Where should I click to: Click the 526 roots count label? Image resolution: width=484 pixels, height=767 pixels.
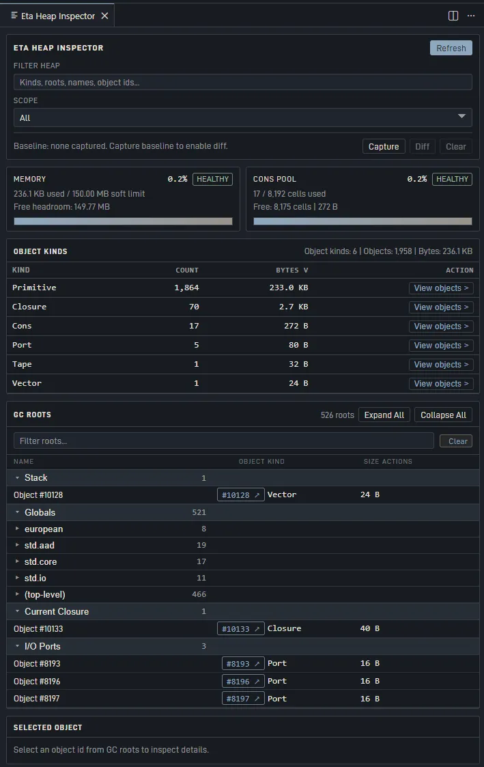(337, 415)
